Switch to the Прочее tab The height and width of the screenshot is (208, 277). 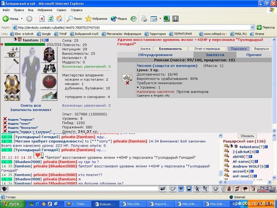[x=254, y=55]
